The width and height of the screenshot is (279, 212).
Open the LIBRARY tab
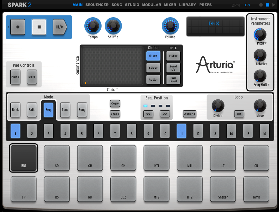pyautogui.click(x=187, y=5)
